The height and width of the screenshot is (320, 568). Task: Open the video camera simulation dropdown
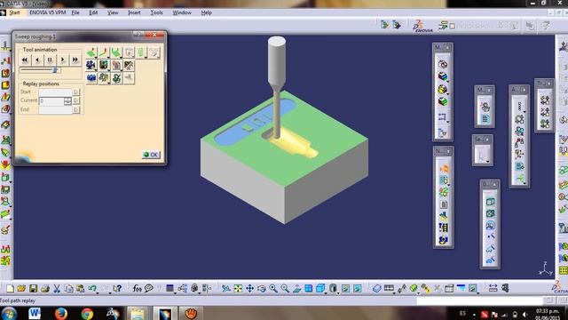pos(91,65)
